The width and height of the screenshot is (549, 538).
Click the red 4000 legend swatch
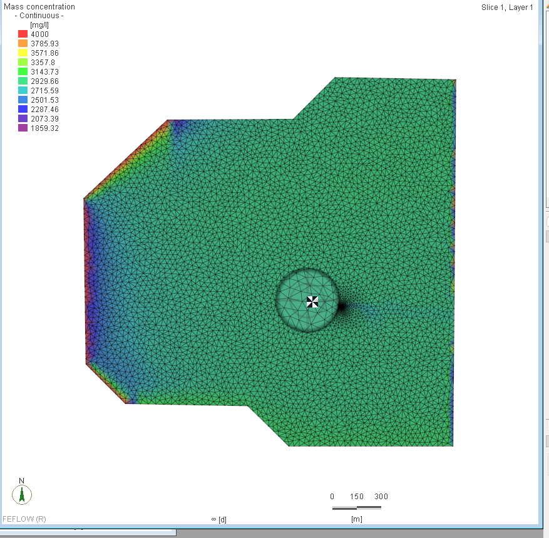point(23,34)
